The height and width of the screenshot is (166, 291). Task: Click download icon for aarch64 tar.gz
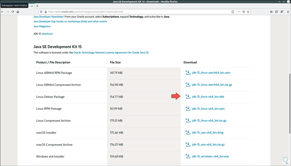click(188, 84)
